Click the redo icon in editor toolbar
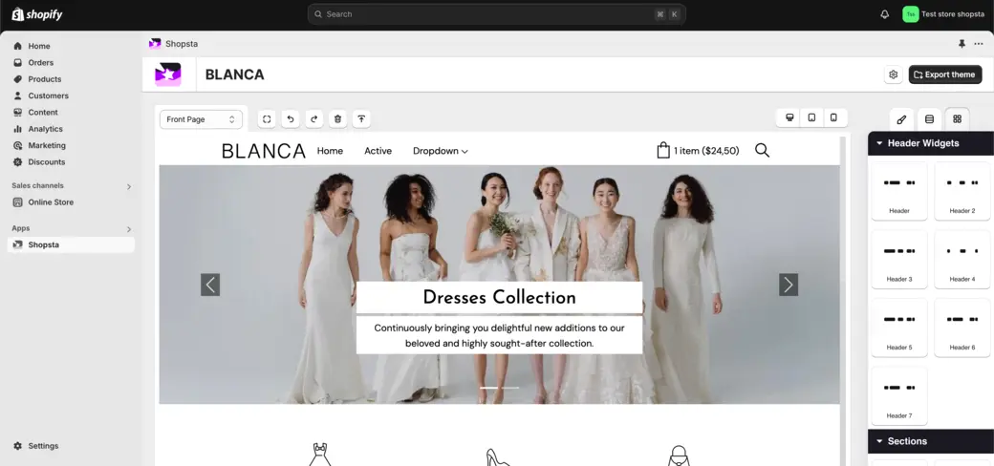 click(x=314, y=119)
